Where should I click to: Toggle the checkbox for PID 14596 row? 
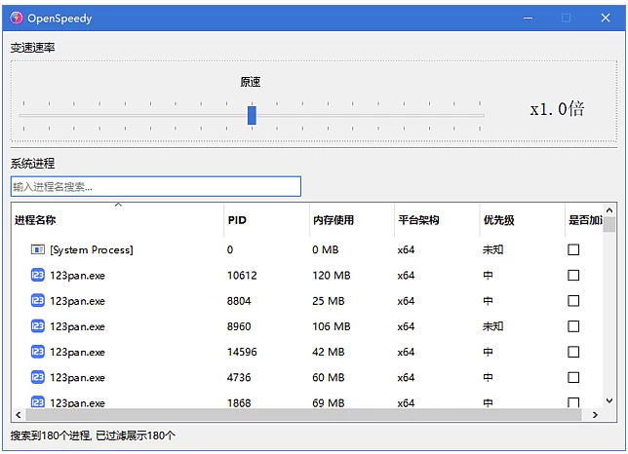pyautogui.click(x=573, y=352)
